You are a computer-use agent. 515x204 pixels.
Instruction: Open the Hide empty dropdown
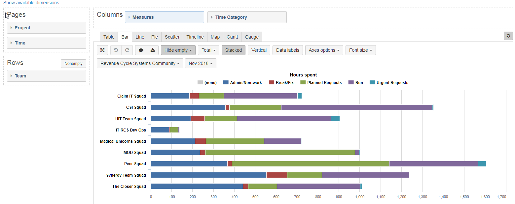pyautogui.click(x=178, y=50)
